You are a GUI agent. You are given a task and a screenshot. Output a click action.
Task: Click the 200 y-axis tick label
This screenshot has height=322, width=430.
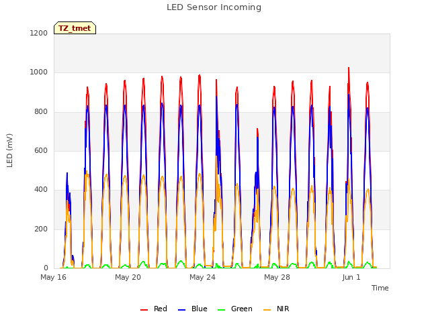coord(41,229)
